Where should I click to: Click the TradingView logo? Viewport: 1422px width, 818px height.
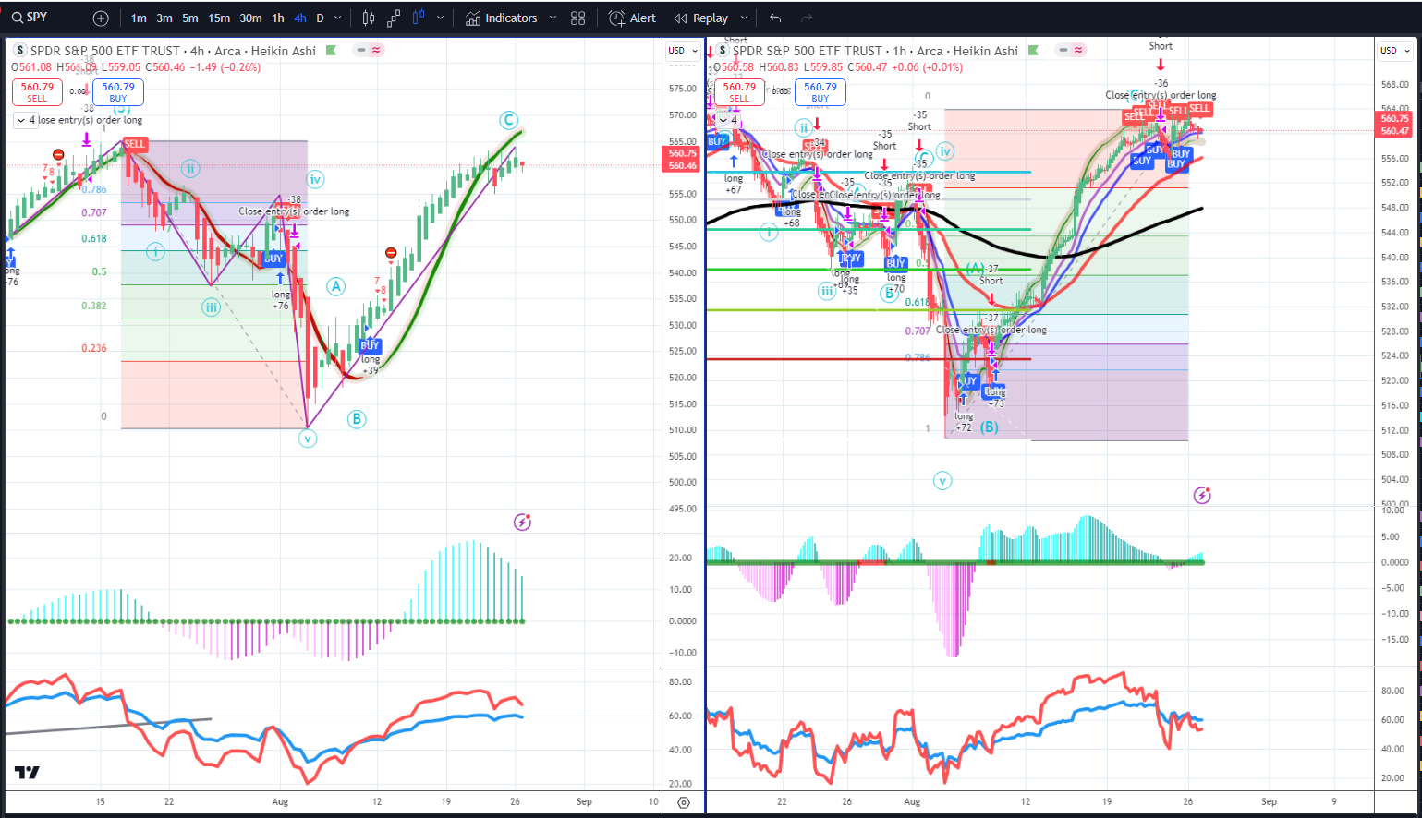(x=27, y=773)
